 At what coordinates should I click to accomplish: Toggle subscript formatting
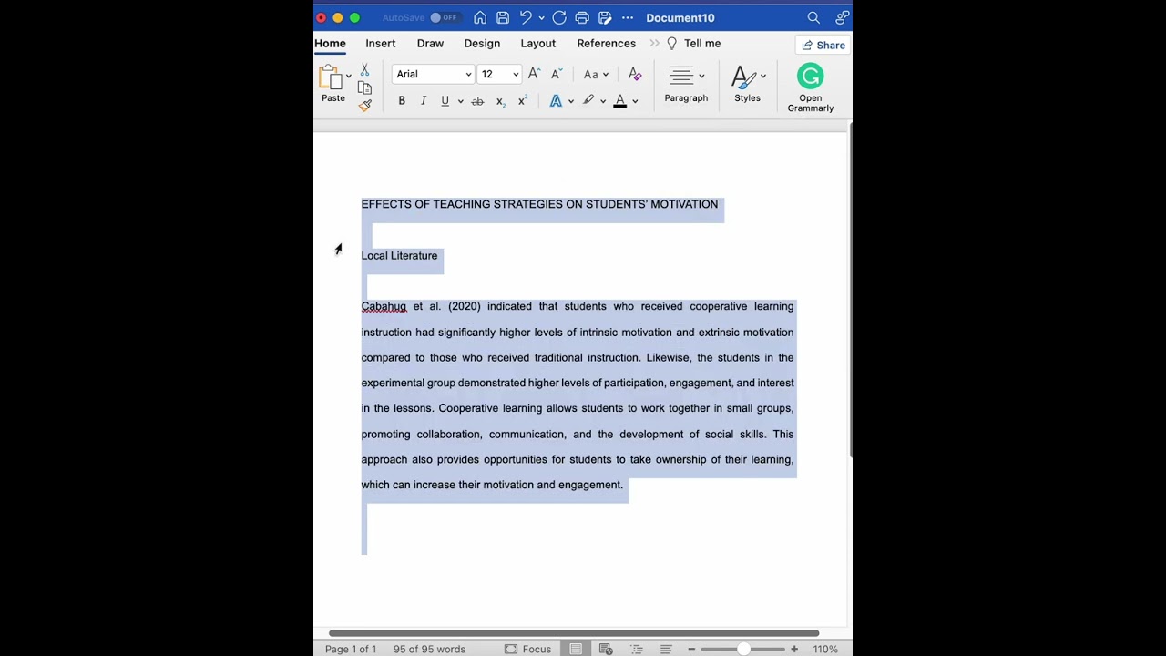click(500, 101)
